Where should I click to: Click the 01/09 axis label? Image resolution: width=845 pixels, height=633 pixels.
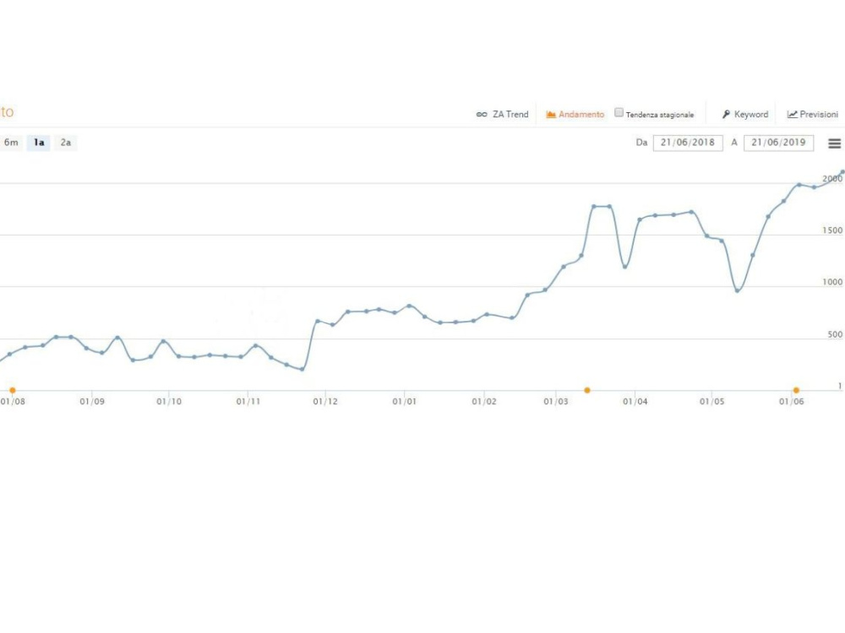coord(92,402)
